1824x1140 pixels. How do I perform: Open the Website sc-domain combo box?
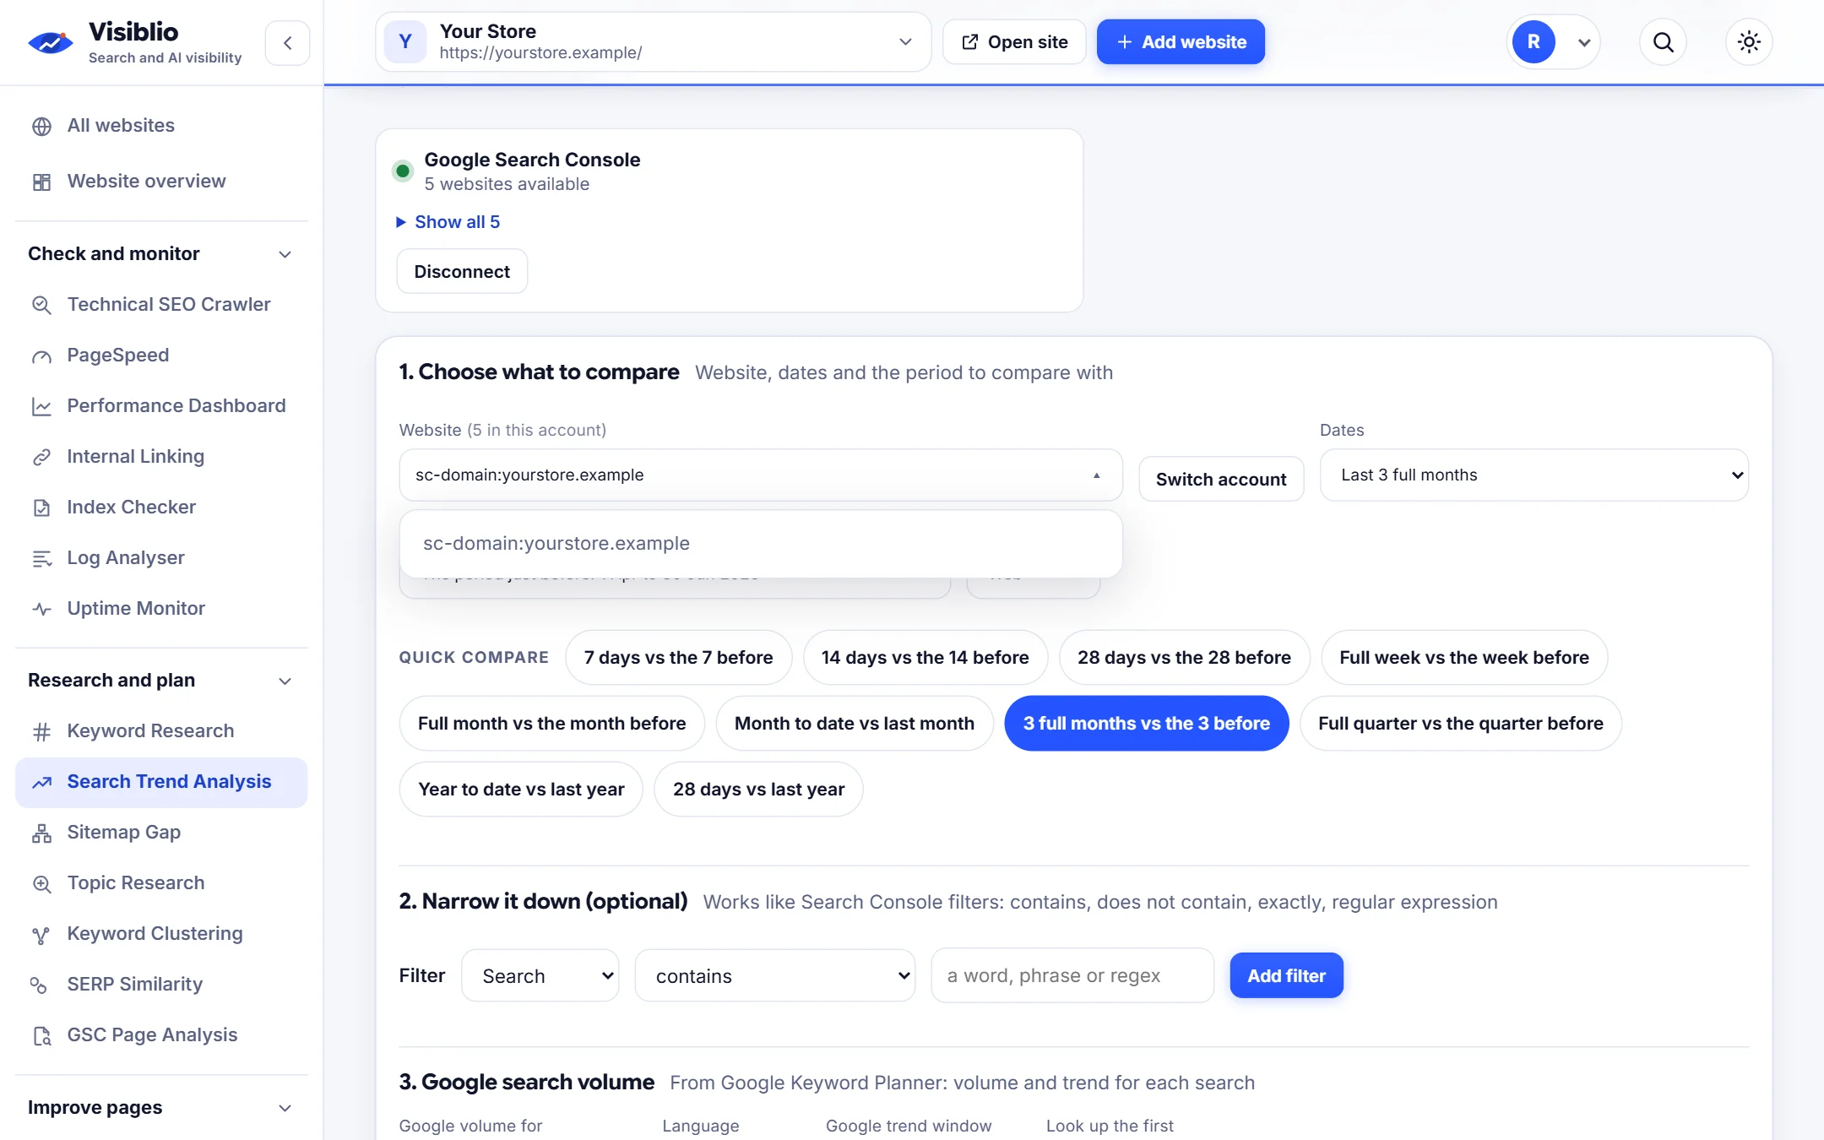pos(760,475)
